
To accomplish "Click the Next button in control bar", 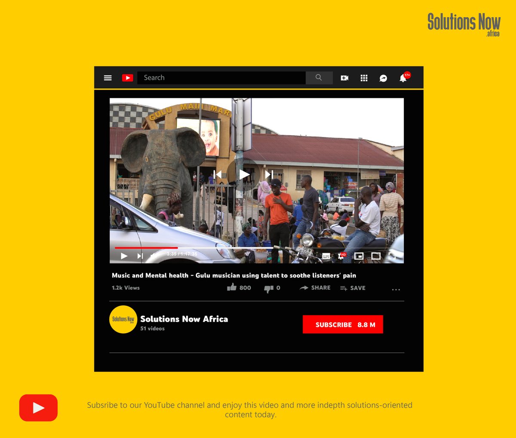I will [140, 256].
